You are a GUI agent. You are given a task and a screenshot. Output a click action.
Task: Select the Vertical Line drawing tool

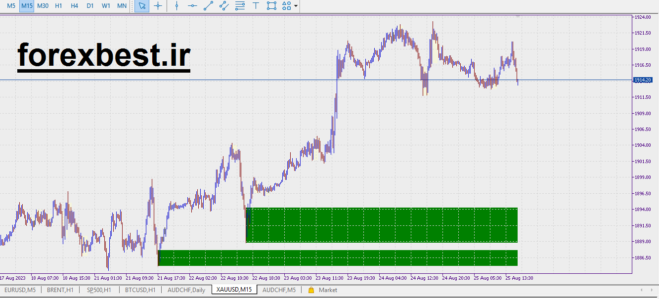[176, 6]
